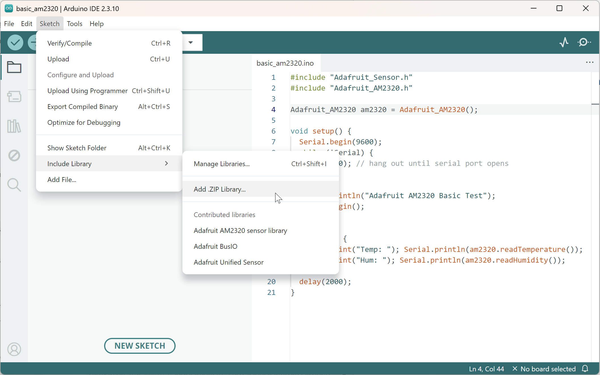Click the Serial.begin(9600); code line
The height and width of the screenshot is (375, 600).
point(340,142)
